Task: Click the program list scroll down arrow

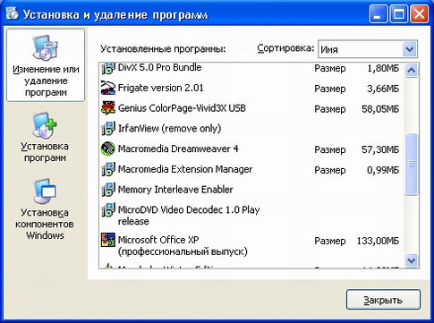Action: tap(412, 260)
